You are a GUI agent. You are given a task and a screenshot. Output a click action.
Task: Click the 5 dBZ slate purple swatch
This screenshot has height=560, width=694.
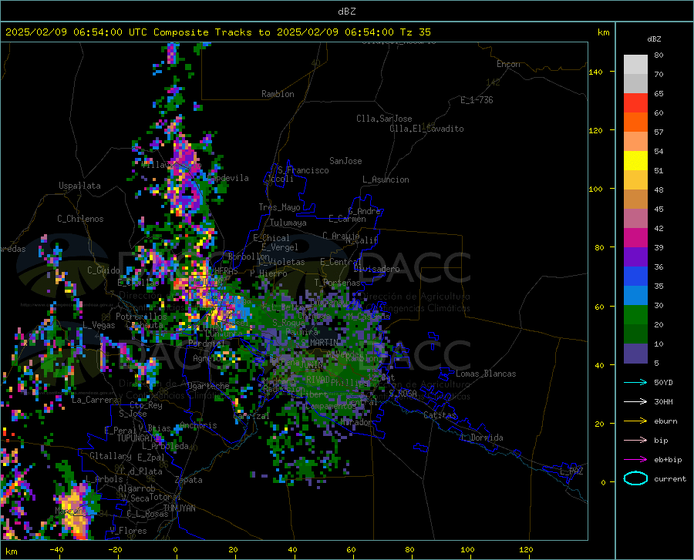(635, 353)
